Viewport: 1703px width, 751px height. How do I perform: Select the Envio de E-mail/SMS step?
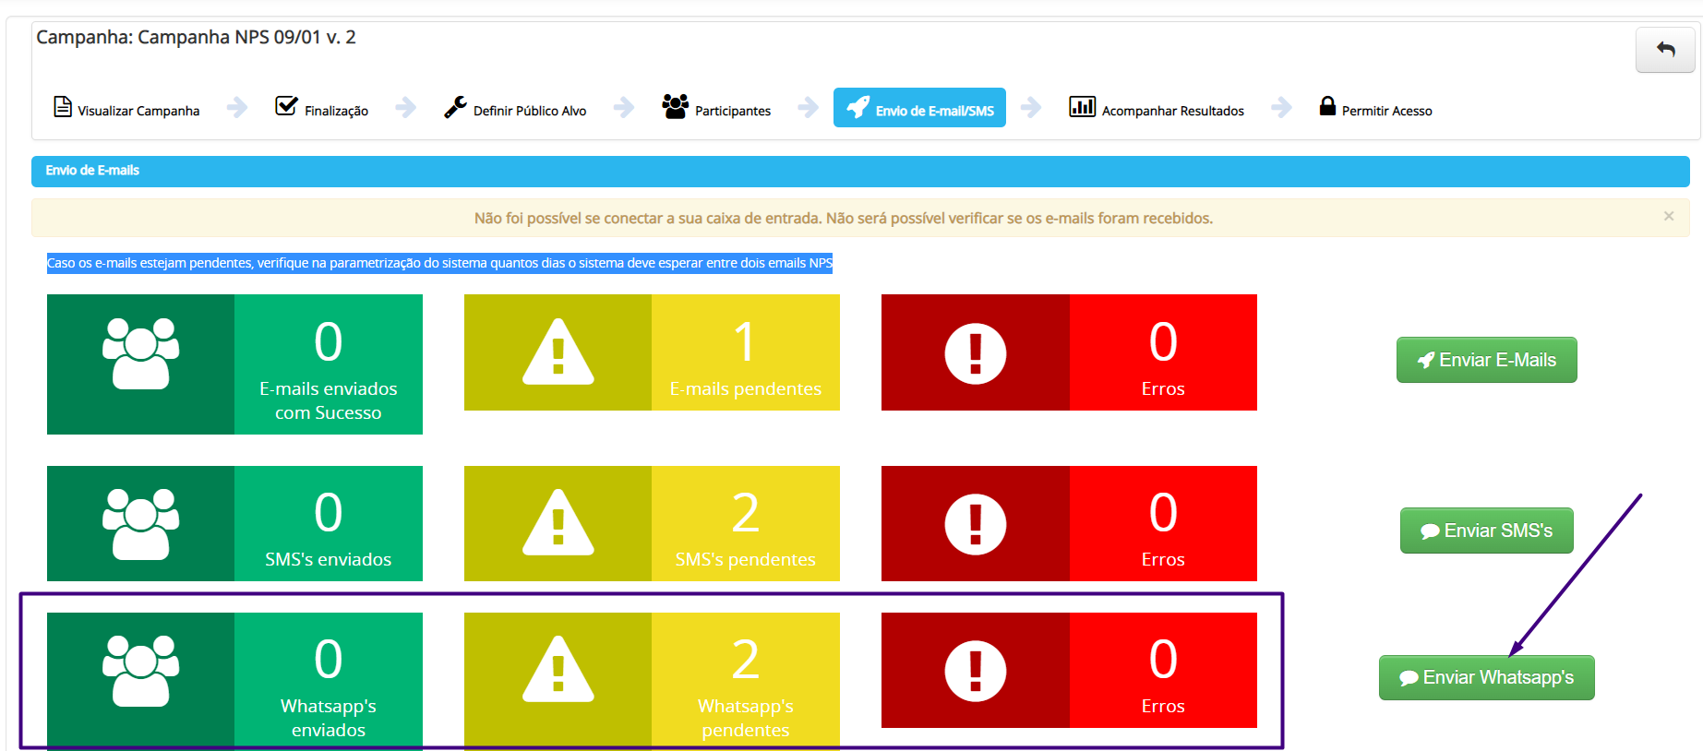(919, 108)
